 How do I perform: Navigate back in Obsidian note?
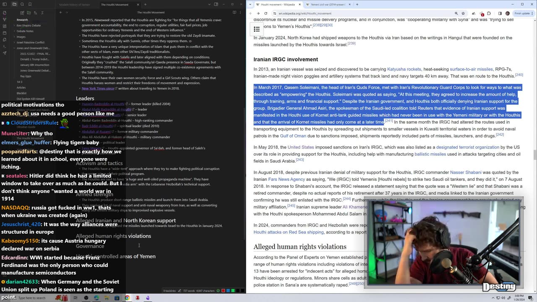pos(60,13)
